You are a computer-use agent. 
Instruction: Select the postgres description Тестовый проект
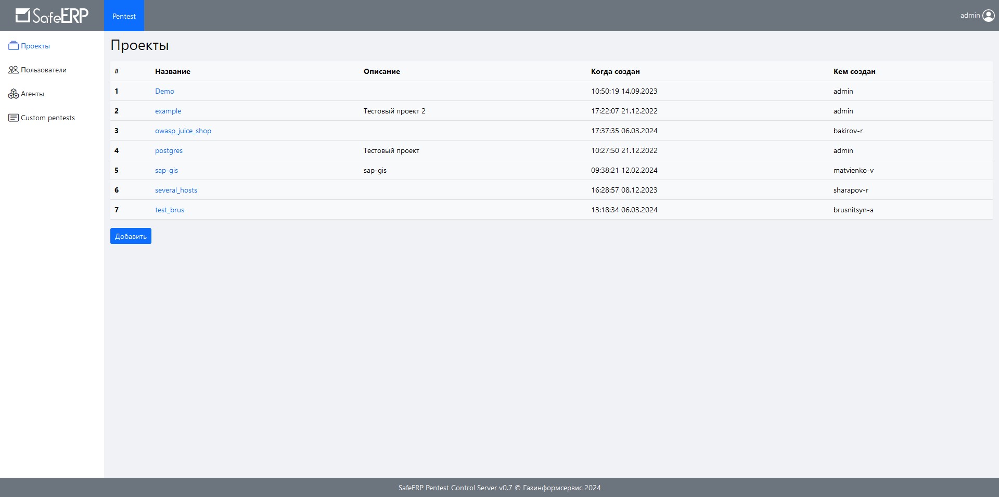[391, 150]
